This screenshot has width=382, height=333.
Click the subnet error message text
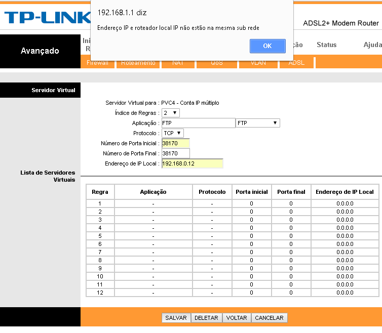point(178,28)
